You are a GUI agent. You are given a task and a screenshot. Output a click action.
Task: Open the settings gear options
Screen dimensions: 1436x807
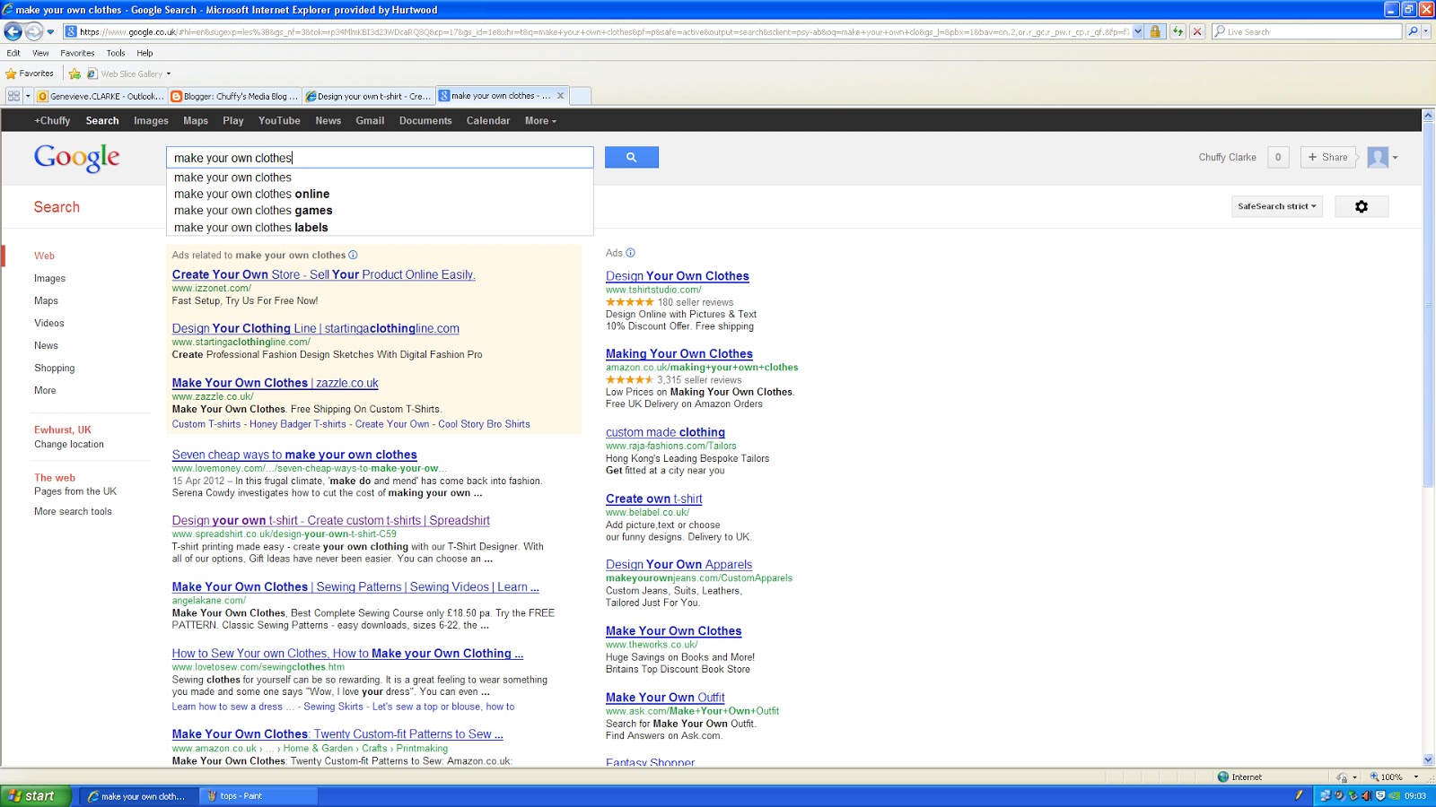[x=1362, y=206]
